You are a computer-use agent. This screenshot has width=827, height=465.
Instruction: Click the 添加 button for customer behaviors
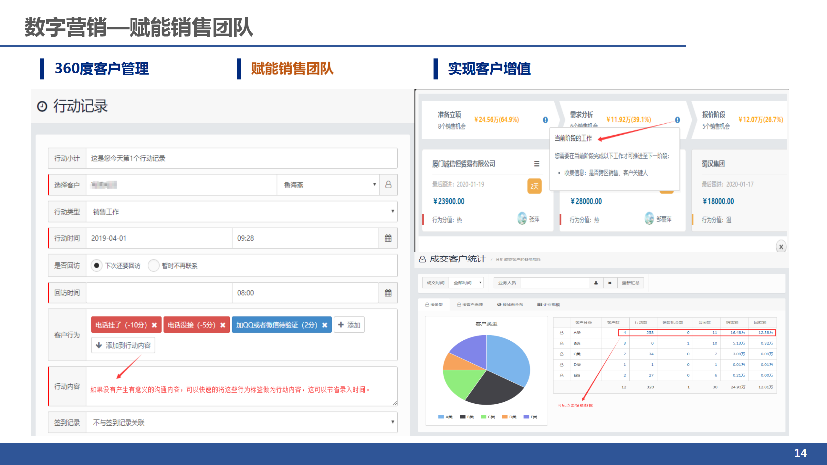click(349, 325)
